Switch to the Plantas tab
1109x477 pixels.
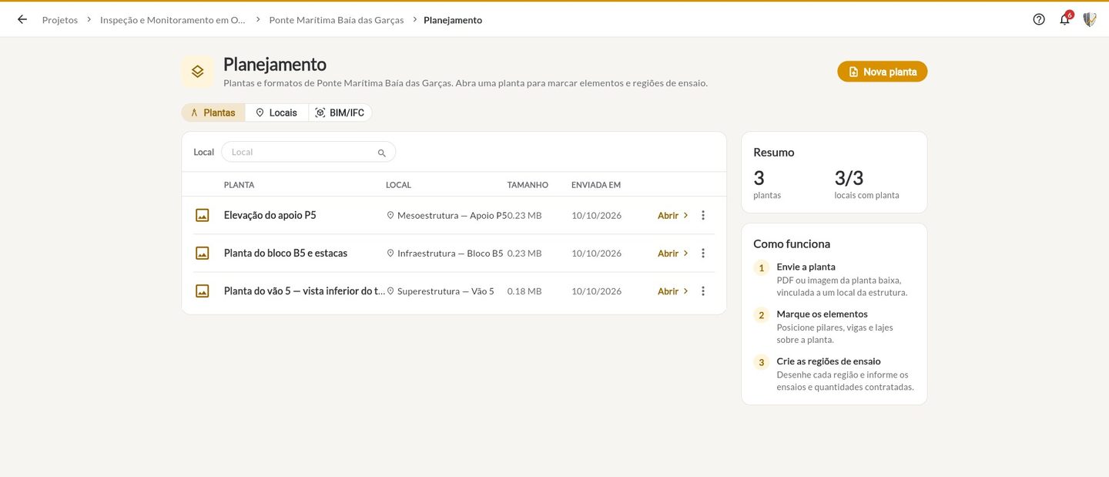[213, 113]
